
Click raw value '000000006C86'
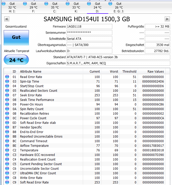tap(153, 104)
